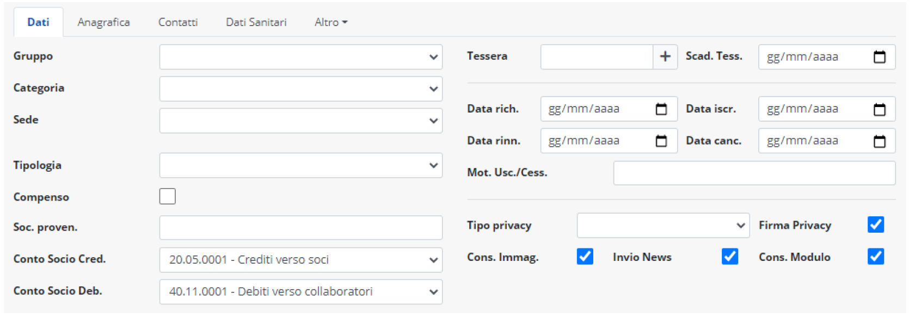Screen dimensions: 915x318
Task: Toggle the Compenso checkbox
Action: click(168, 196)
